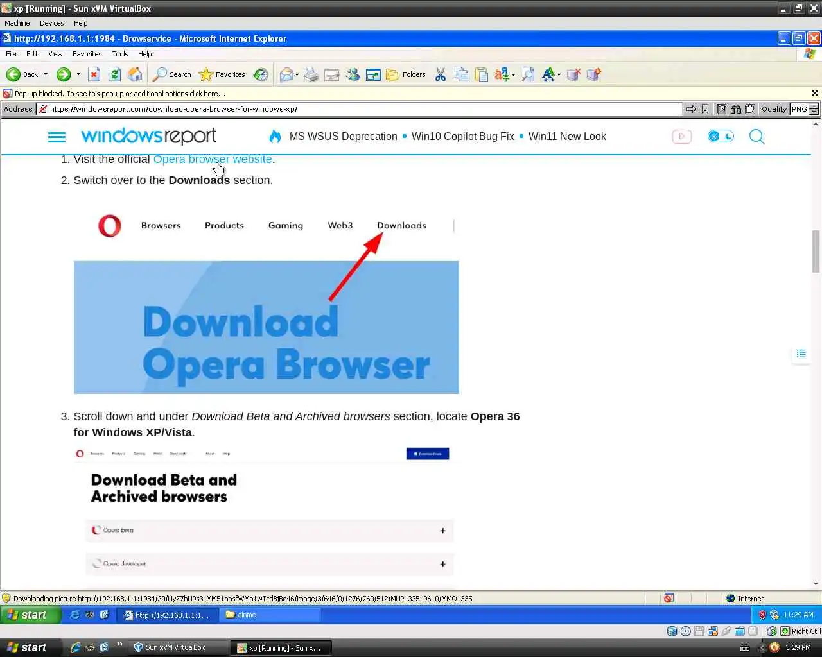Open the Folders toolbar button
822x657 pixels.
[x=406, y=74]
